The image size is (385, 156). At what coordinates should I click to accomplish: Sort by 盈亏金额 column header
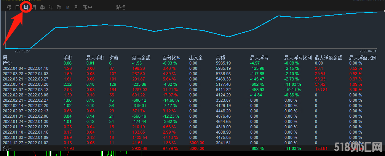(x=141, y=58)
